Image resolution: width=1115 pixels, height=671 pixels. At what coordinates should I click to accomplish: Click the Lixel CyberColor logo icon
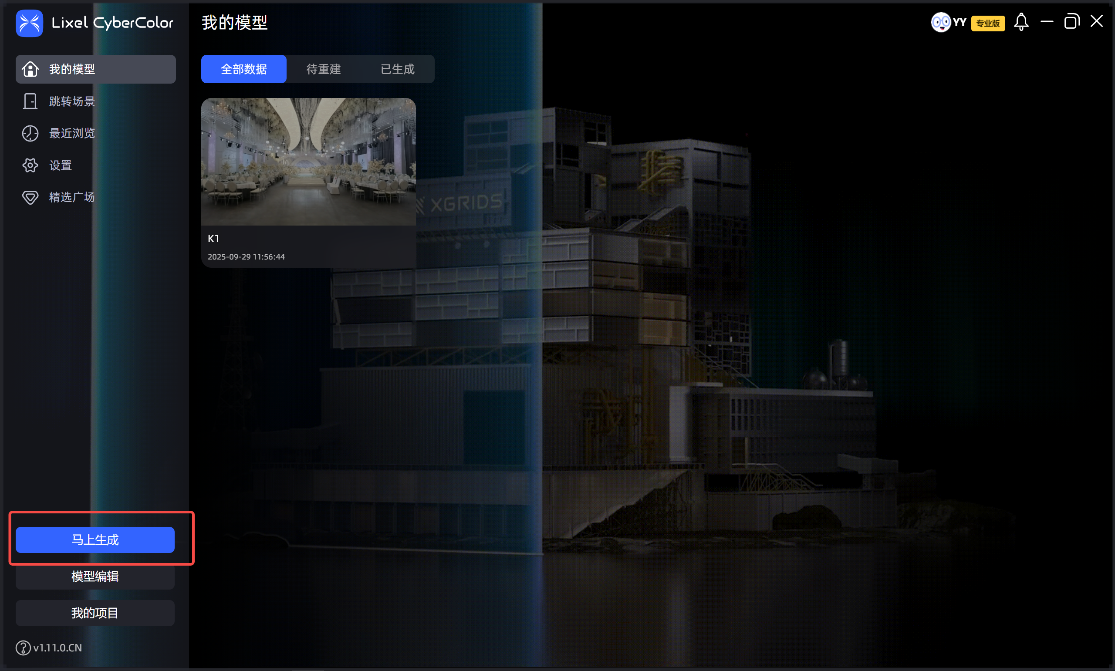point(29,23)
